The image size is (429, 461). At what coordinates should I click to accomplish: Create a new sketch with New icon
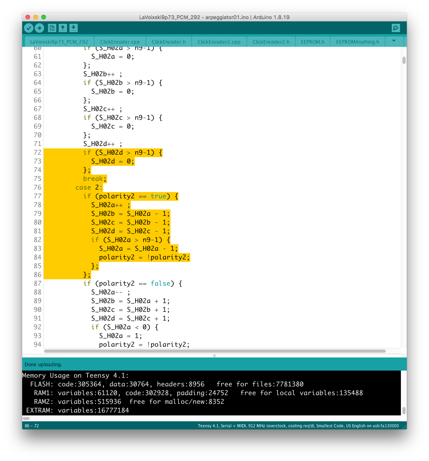coord(52,28)
